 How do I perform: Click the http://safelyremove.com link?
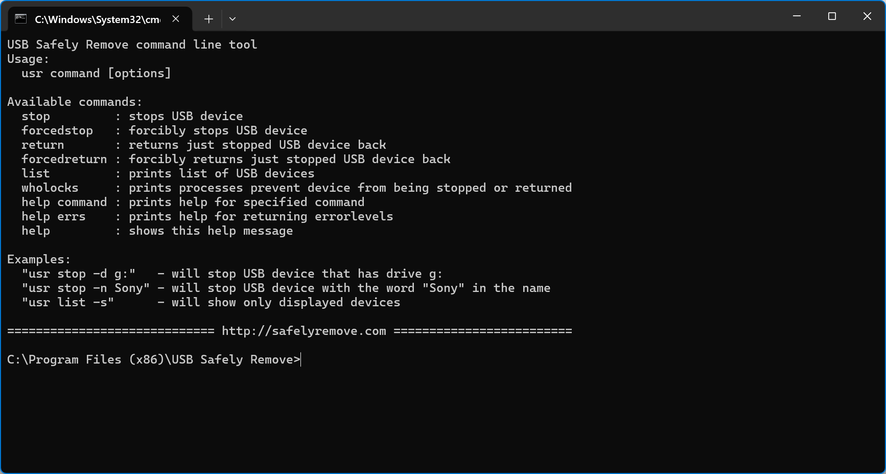pyautogui.click(x=304, y=331)
